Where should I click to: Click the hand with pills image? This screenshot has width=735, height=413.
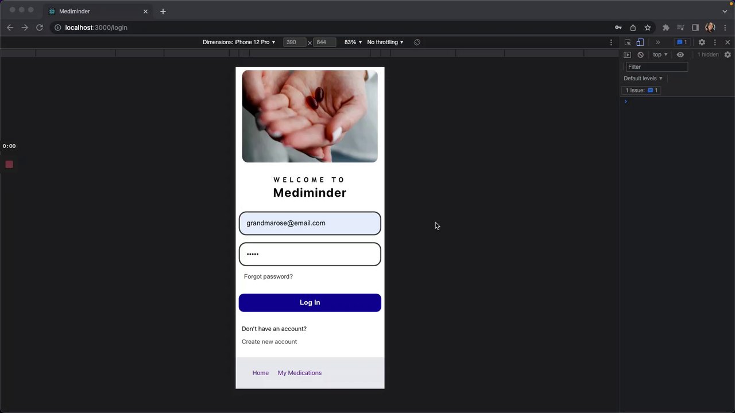click(x=310, y=116)
